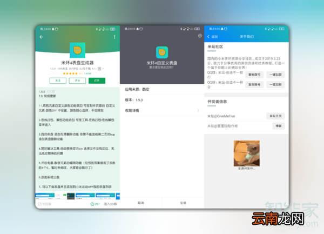Screen dimensions: 324x234
Task: Tap the 米环4自定义表盘 installer app icon
Action: click(x=162, y=52)
